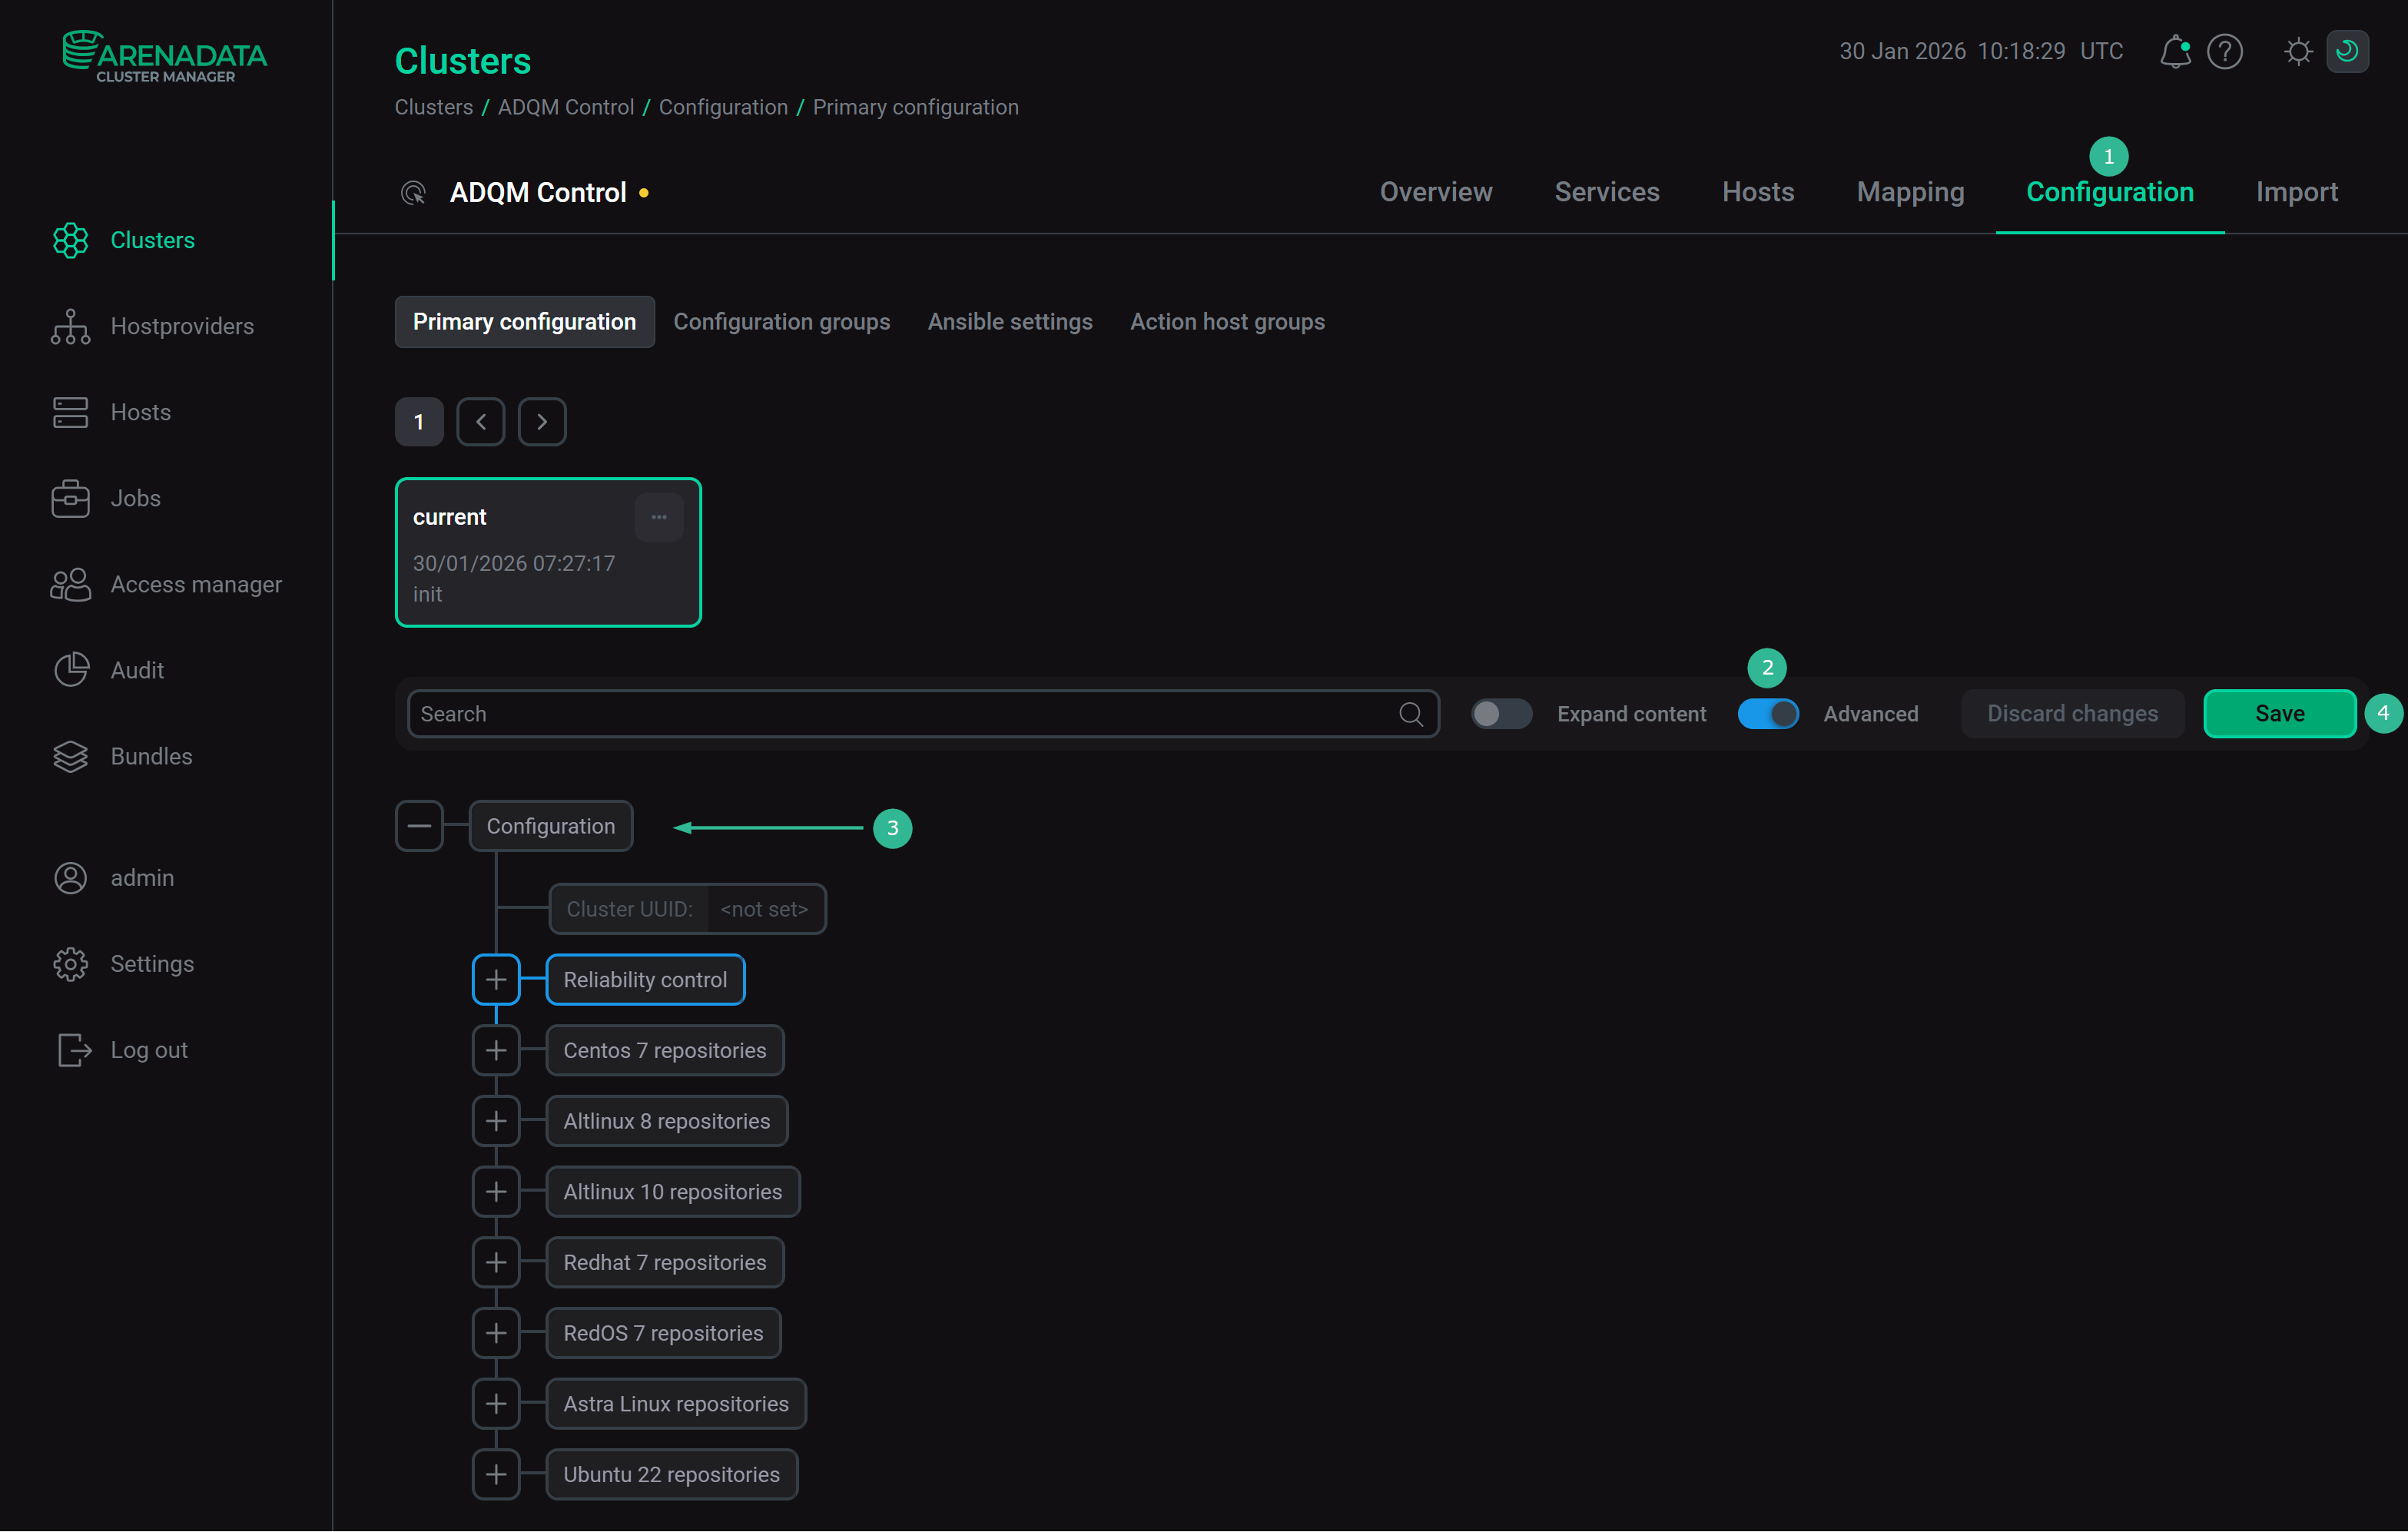Open the Ansible settings tab
This screenshot has width=2408, height=1532.
coord(1010,321)
